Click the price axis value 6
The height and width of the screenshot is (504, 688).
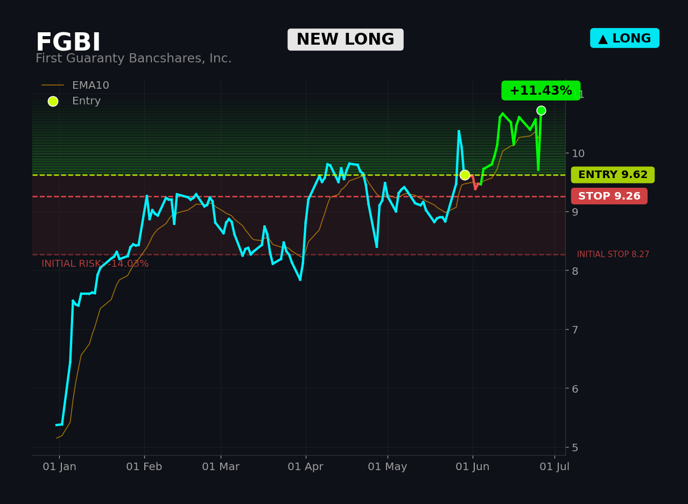coord(574,389)
